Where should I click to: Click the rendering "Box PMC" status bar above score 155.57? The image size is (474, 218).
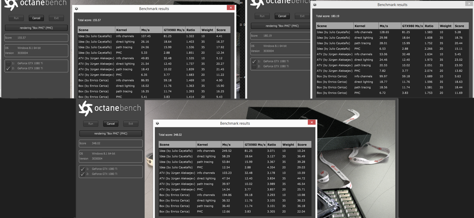(36, 28)
